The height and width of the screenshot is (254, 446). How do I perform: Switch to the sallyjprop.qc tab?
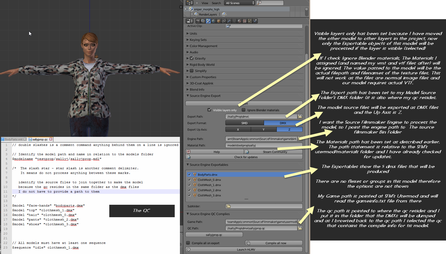click(40, 139)
